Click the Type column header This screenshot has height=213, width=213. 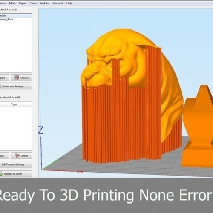(14, 104)
